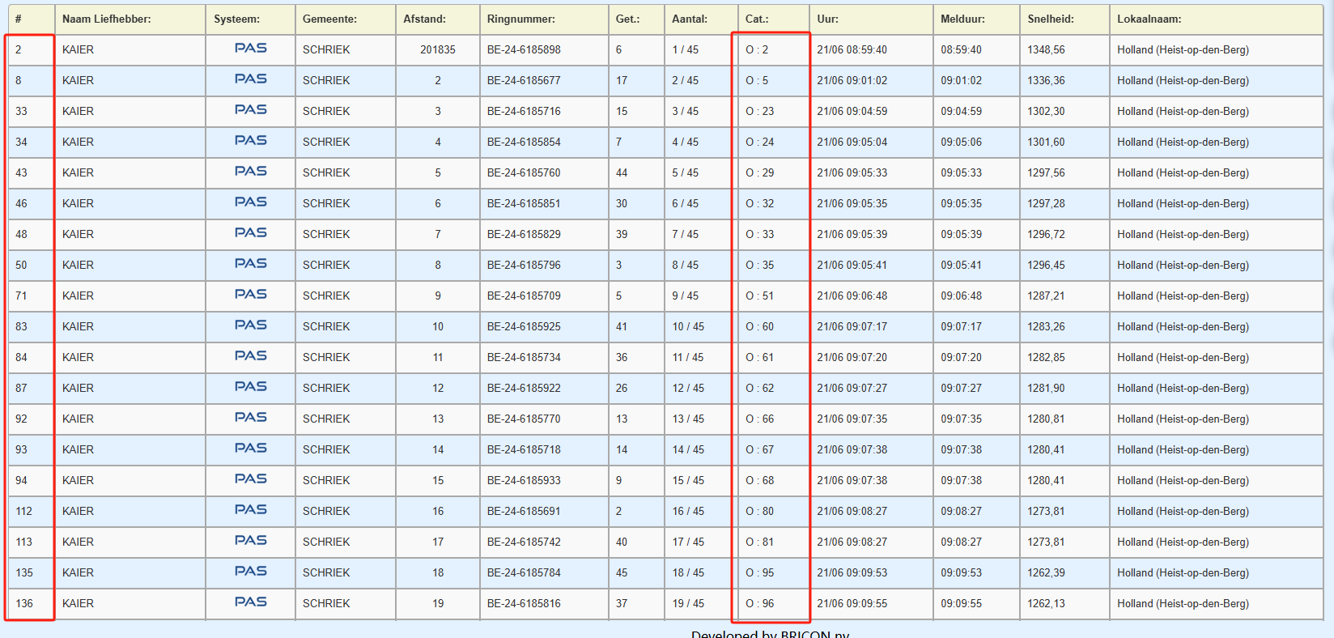Click PAS logo for ring BE-24-6185770
This screenshot has height=638, width=1334.
coord(250,418)
